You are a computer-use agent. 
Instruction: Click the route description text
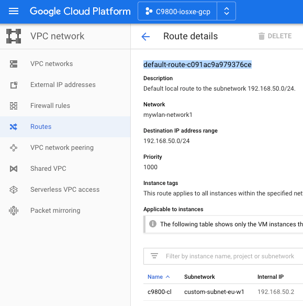coord(219,89)
